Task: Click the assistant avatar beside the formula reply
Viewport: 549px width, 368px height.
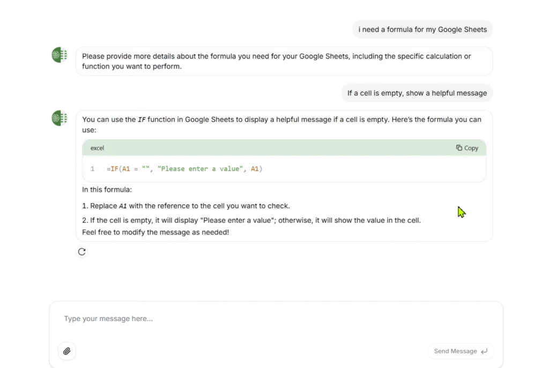Action: point(60,118)
